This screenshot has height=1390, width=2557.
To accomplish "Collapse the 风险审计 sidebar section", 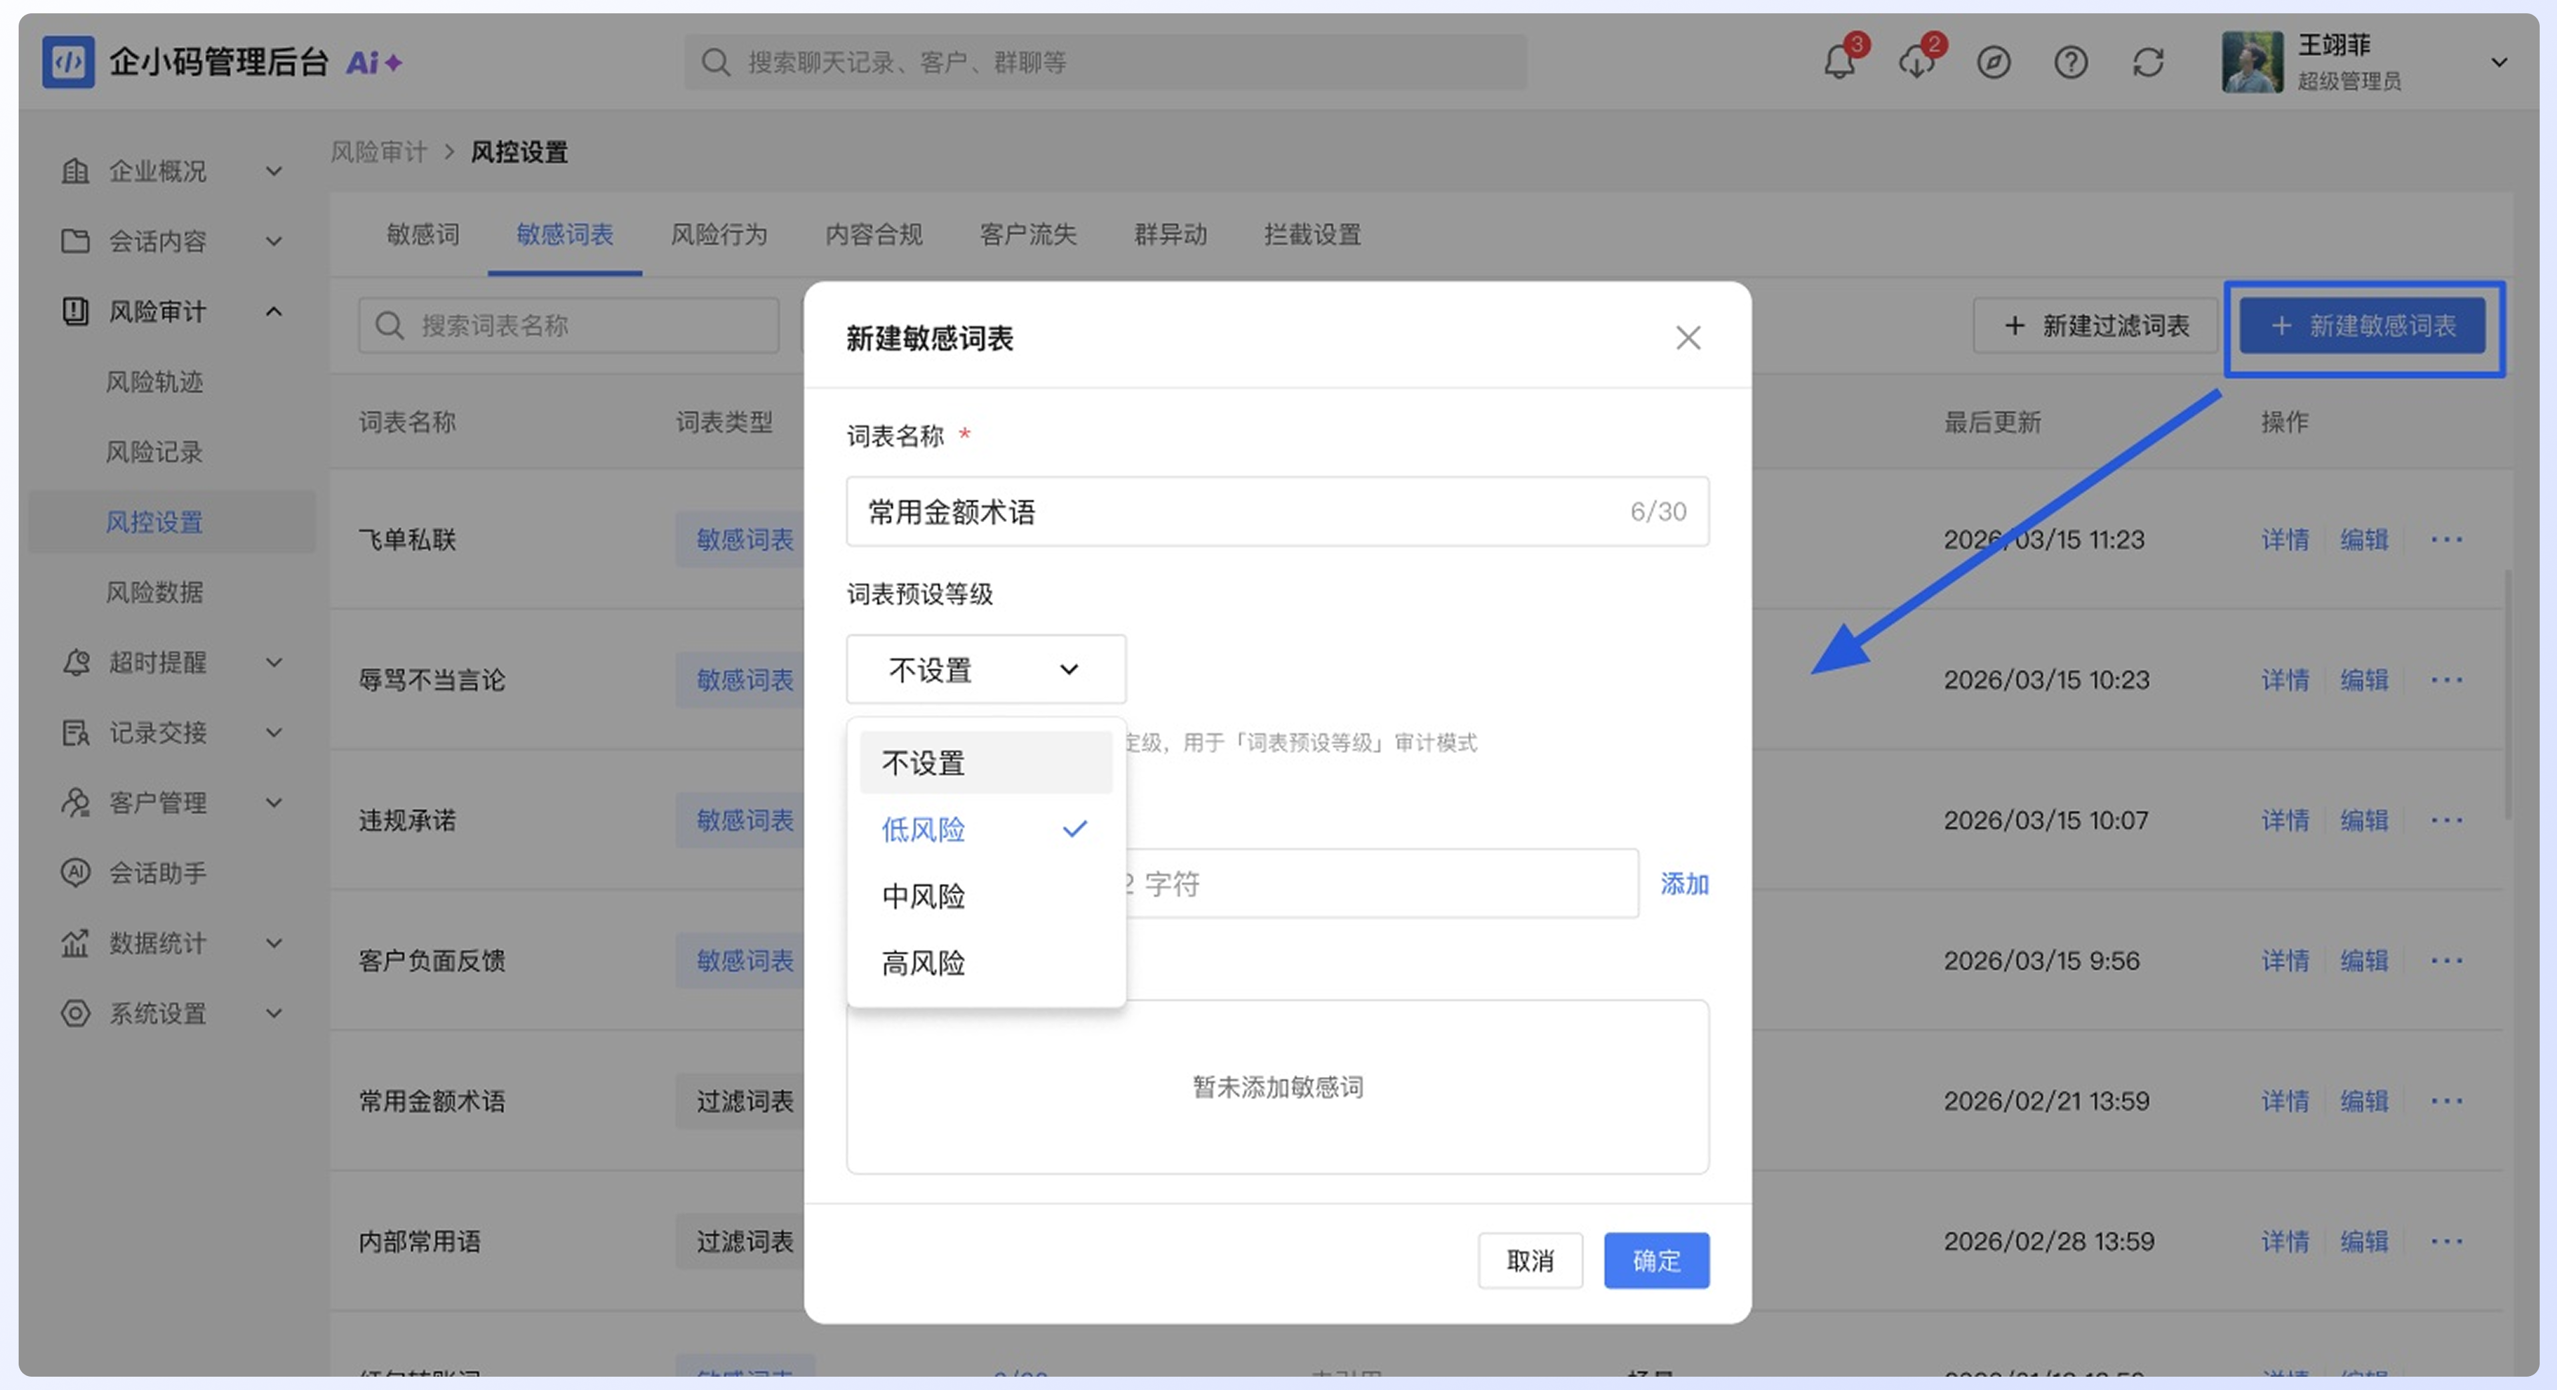I will pyautogui.click(x=274, y=312).
